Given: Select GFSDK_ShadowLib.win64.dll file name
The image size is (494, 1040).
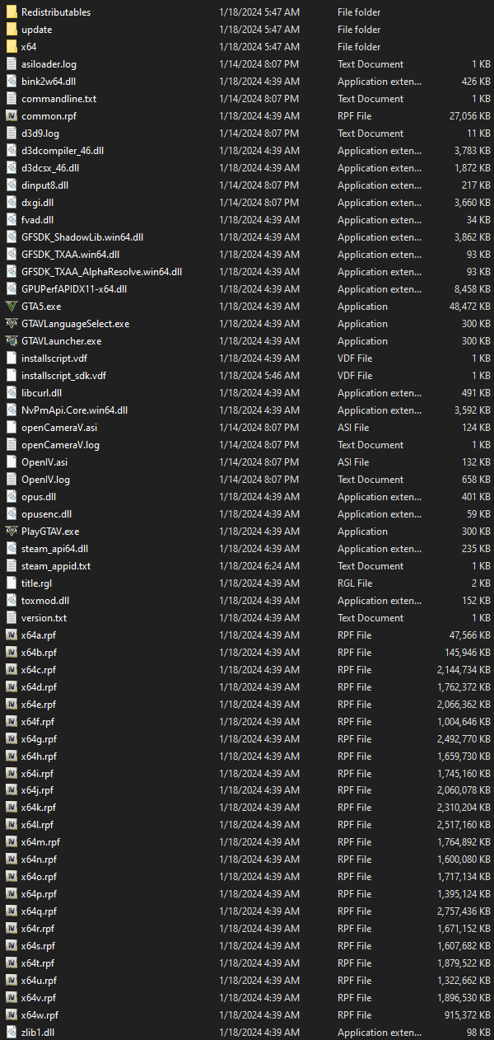Looking at the screenshot, I should click(82, 237).
